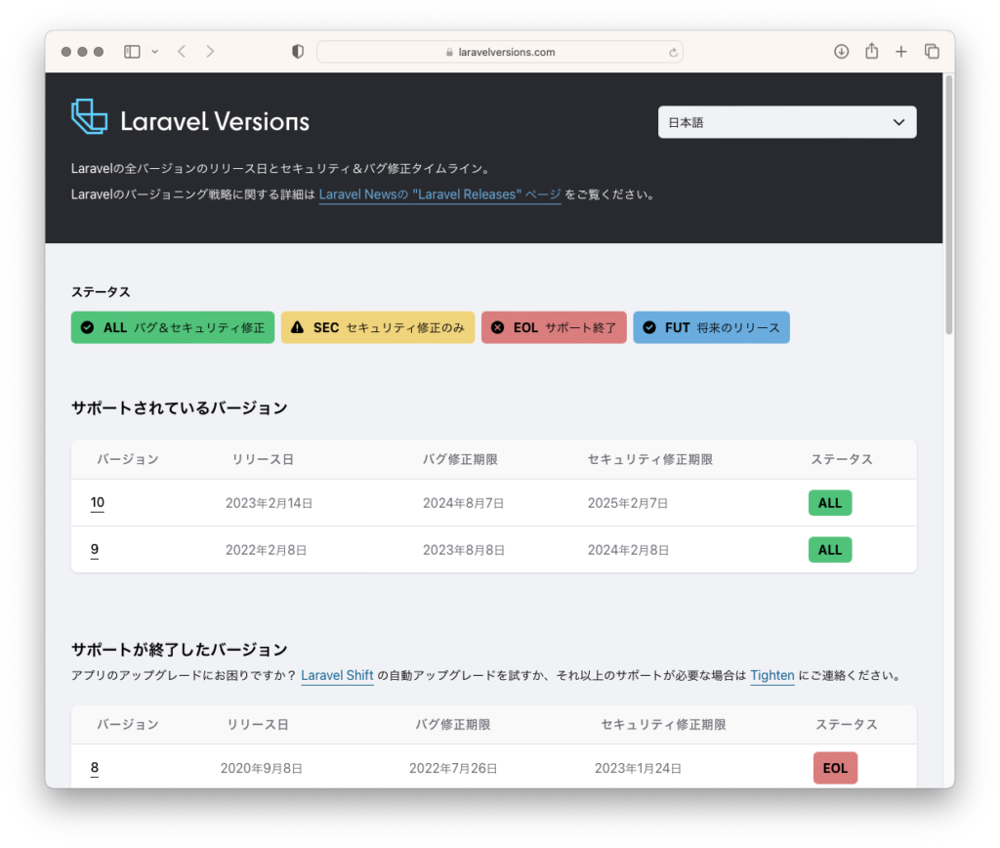Expand sidebar options chevron menu
Image resolution: width=1000 pixels, height=848 pixels.
154,52
